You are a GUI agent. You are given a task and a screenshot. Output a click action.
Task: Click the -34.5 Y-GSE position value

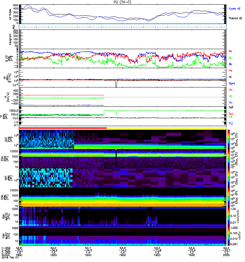click(x=88, y=250)
